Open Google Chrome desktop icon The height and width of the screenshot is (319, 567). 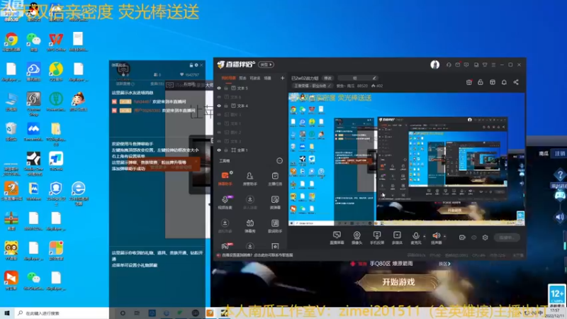(11, 42)
